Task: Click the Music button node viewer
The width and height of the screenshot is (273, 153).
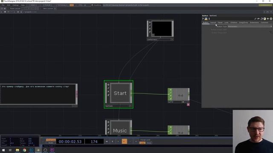Action: coord(120,128)
